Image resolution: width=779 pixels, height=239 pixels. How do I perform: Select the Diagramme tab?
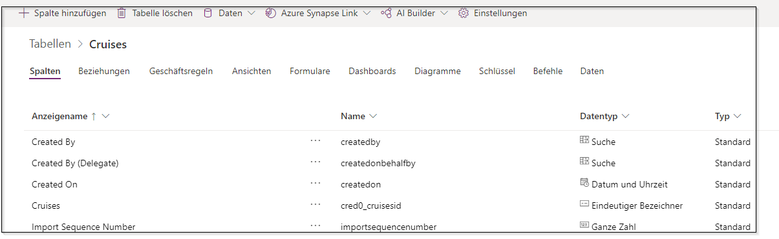tap(438, 71)
